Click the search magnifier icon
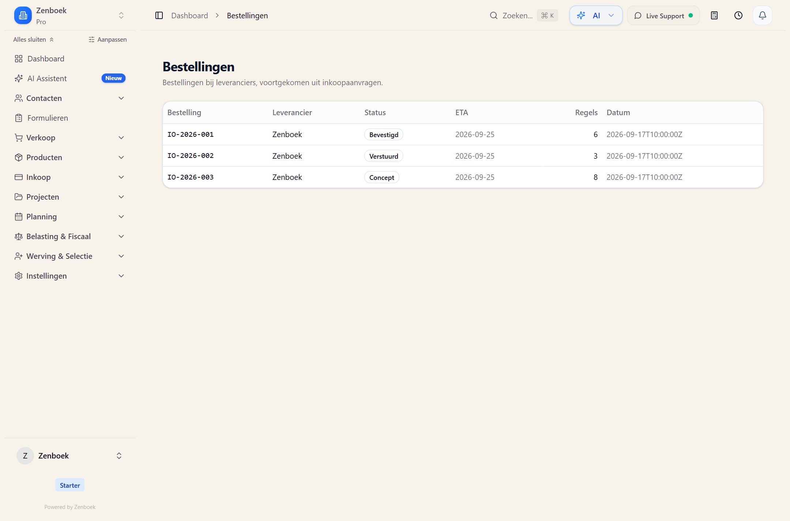The width and height of the screenshot is (790, 521). click(493, 15)
